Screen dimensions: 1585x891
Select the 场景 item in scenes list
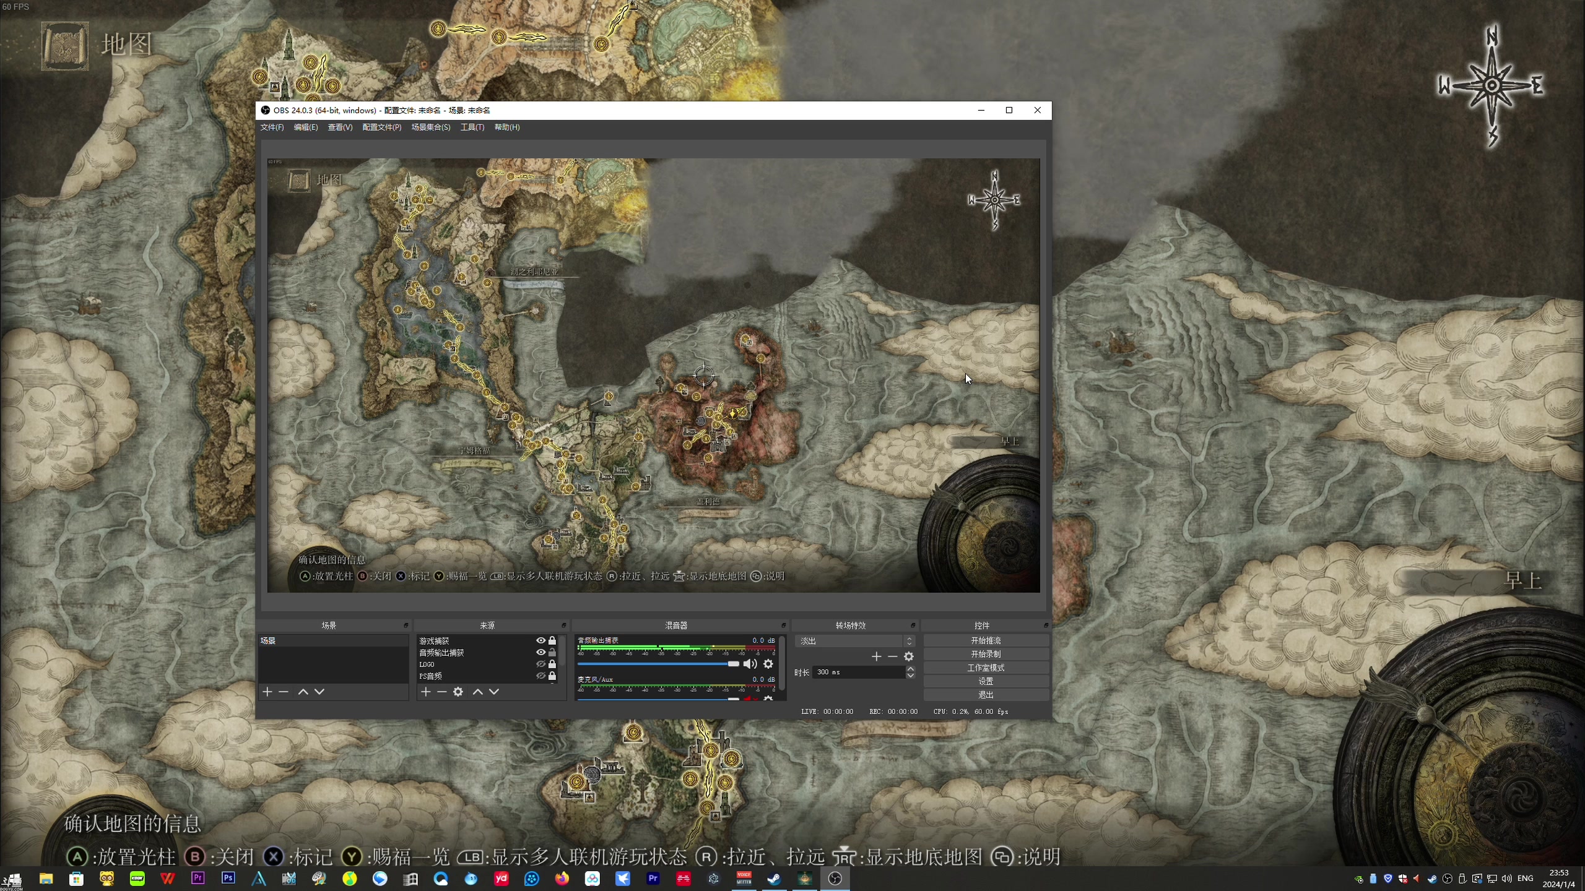click(x=333, y=641)
